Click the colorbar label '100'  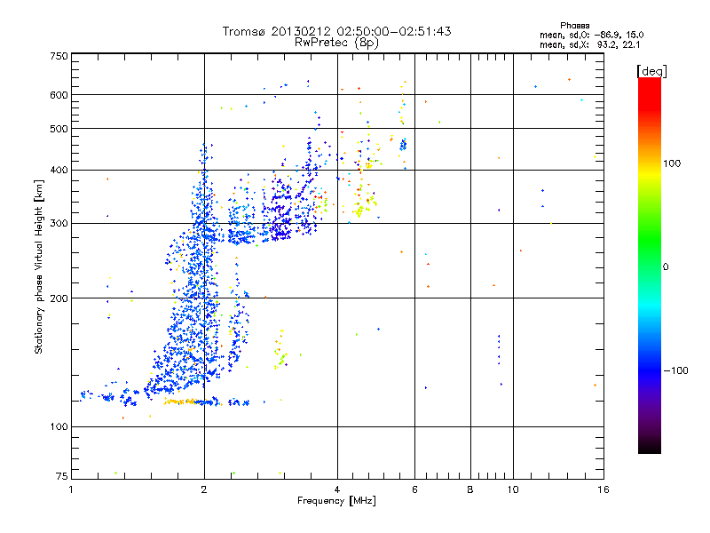click(672, 163)
